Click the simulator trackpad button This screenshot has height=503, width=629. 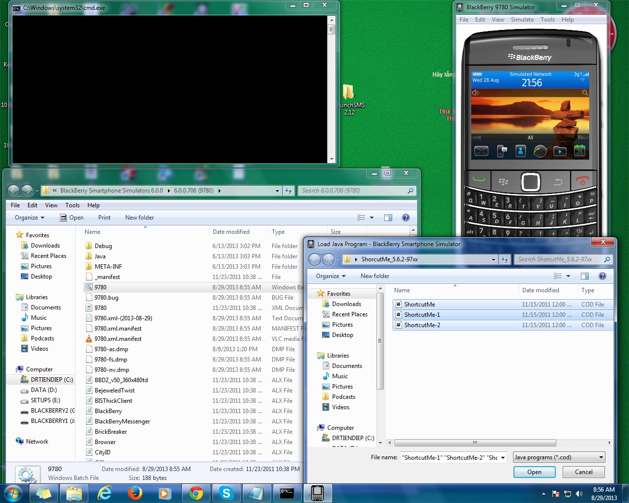pos(531,182)
